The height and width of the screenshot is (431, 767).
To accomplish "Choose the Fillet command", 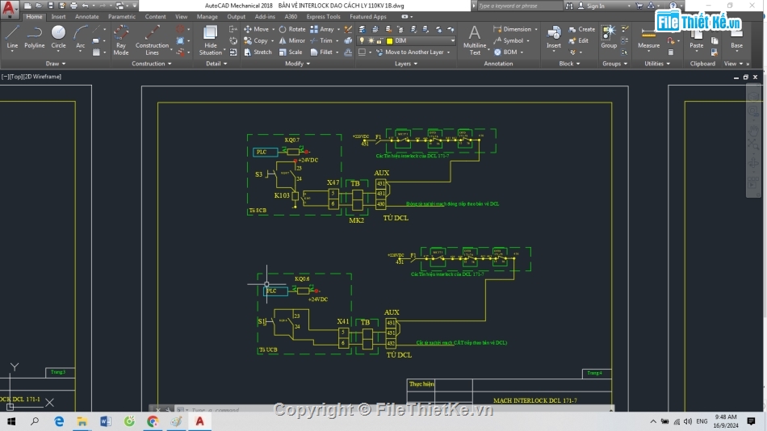I will click(x=321, y=52).
